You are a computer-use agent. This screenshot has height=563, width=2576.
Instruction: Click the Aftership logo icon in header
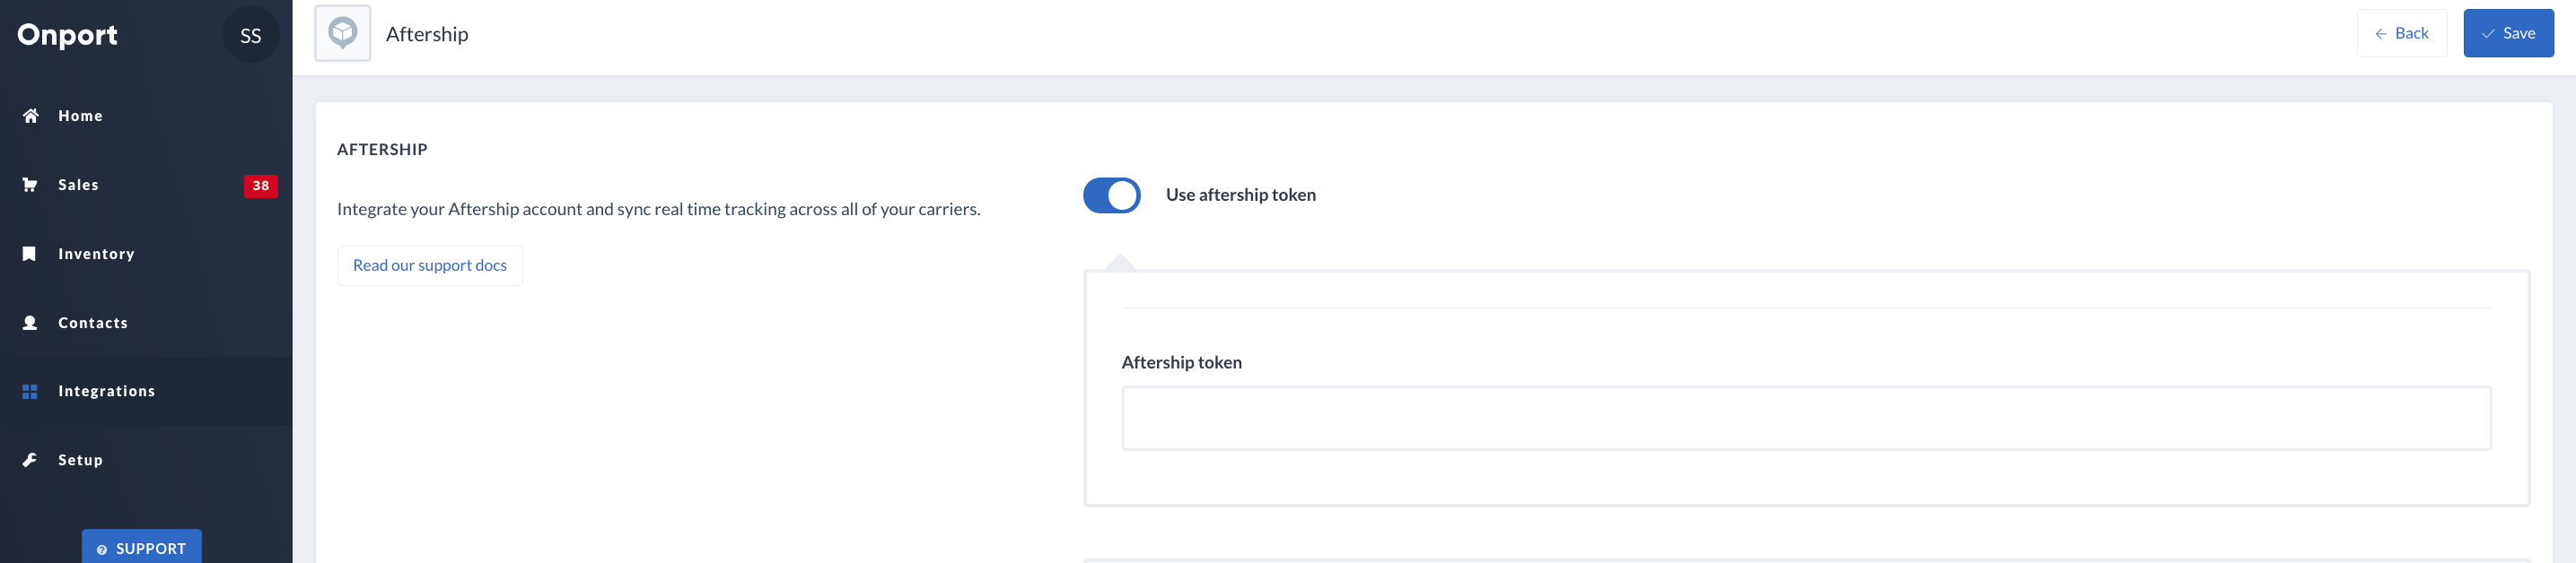pos(343,33)
